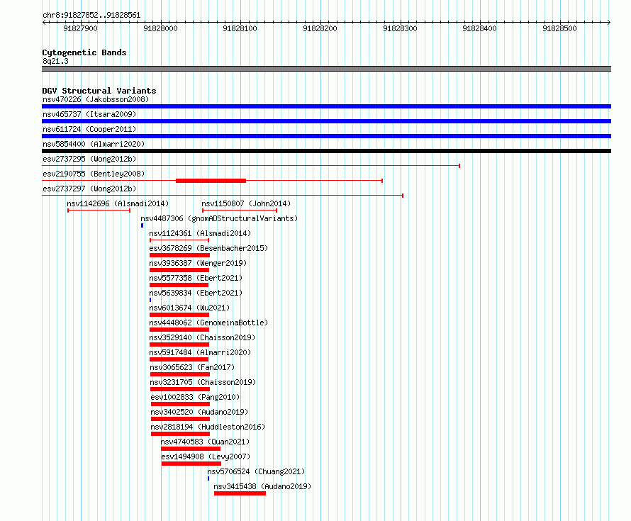Open the nsv6013674 (Wu2021) variant
The height and width of the screenshot is (521, 631).
pyautogui.click(x=189, y=308)
